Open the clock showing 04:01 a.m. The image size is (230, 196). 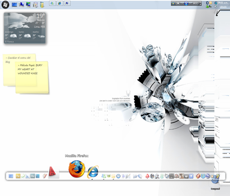223,2
